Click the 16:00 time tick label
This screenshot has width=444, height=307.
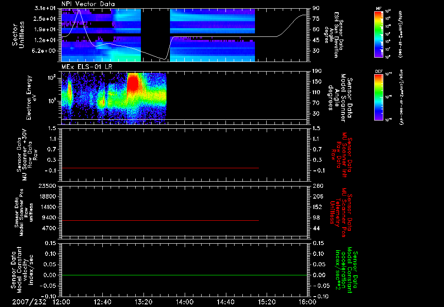307,302
